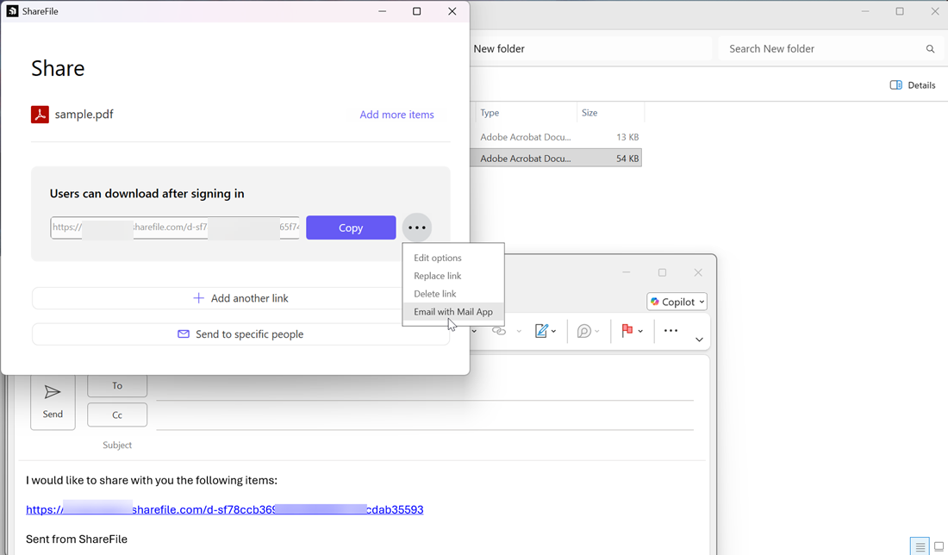Toggle the Details pane in File Explorer
Screen dimensions: 948x555
tap(913, 85)
